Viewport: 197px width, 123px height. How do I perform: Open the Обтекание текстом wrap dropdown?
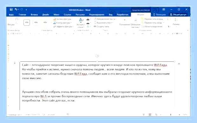135,23
